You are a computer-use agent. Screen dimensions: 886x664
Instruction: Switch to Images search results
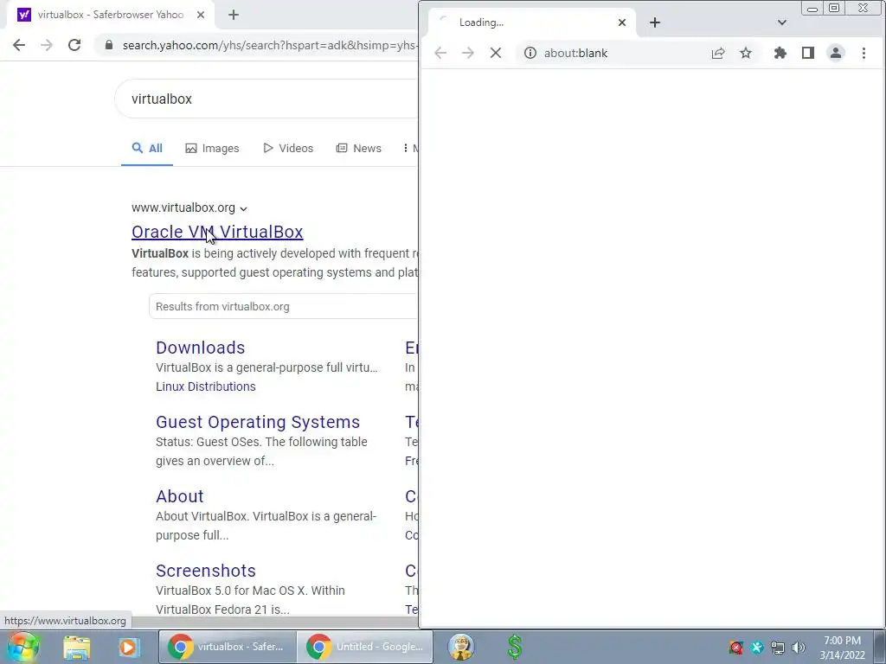click(x=212, y=148)
